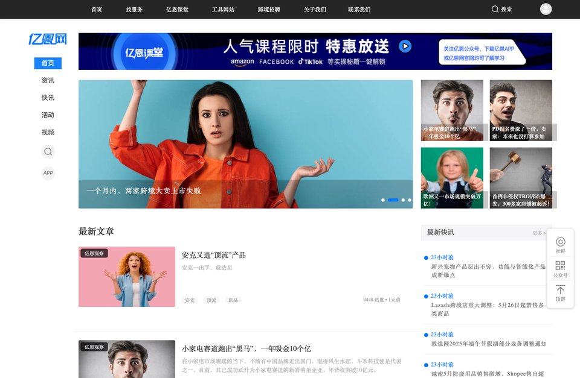Click the 9448 热度 • 1天前 stats
This screenshot has height=378, width=580.
click(382, 300)
